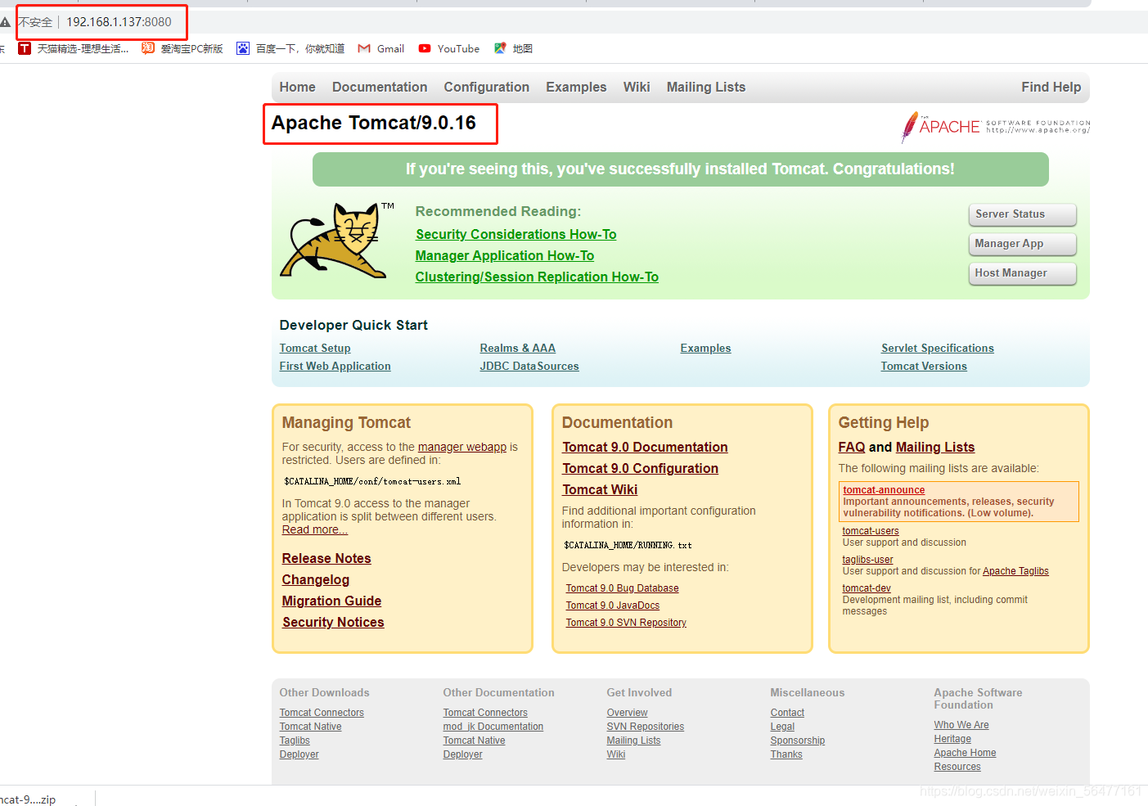1148x806 pixels.
Task: Click the manager webapp link
Action: (x=461, y=447)
